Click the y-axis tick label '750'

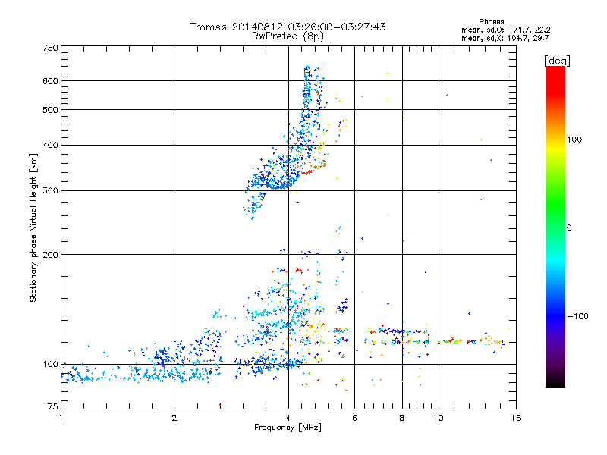click(x=50, y=48)
